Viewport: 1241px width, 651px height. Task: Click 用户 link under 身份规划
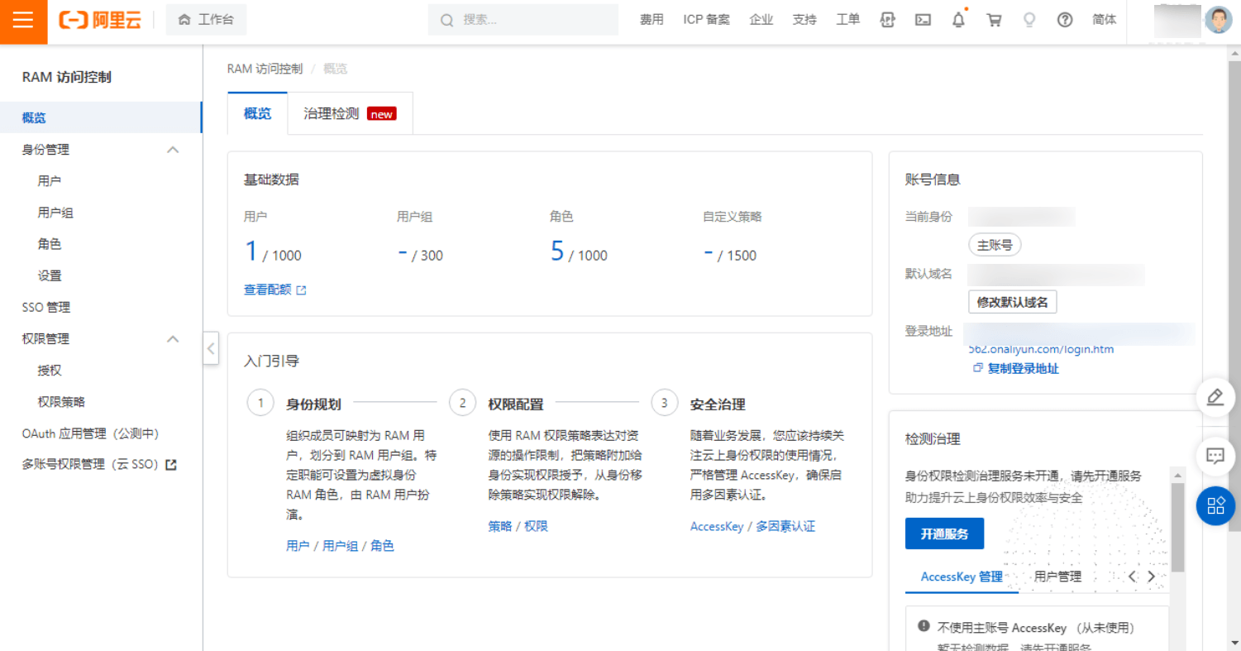point(298,545)
